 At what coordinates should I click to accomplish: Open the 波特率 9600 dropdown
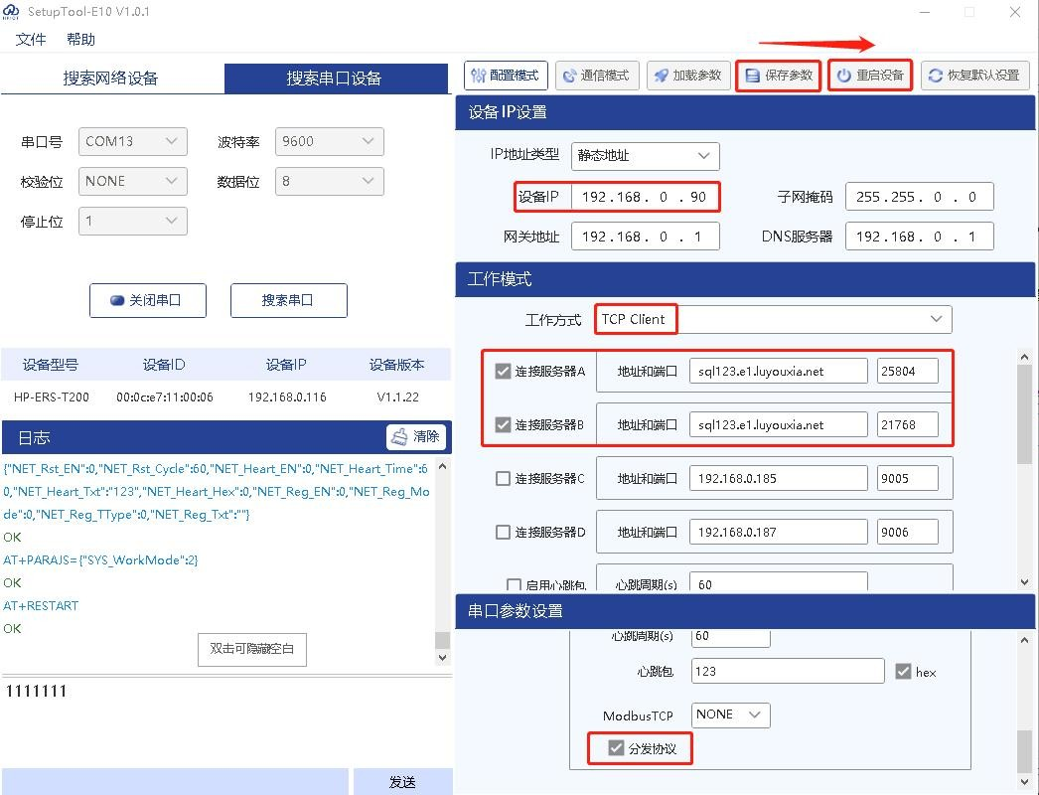330,141
